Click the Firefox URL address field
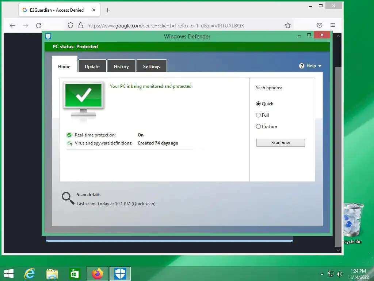The image size is (374, 281). 165,26
